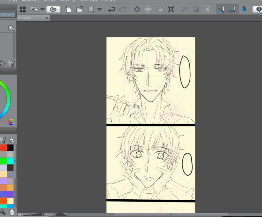The width and height of the screenshot is (262, 217).
Task: Save the canvas with the Save icon
Action: [x=91, y=10]
